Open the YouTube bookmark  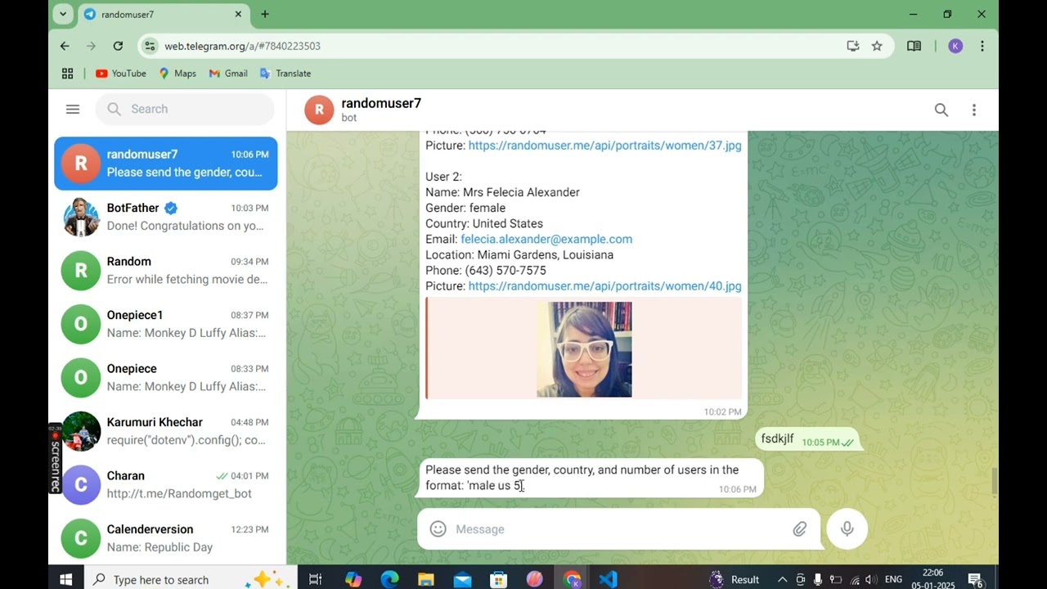pyautogui.click(x=120, y=73)
